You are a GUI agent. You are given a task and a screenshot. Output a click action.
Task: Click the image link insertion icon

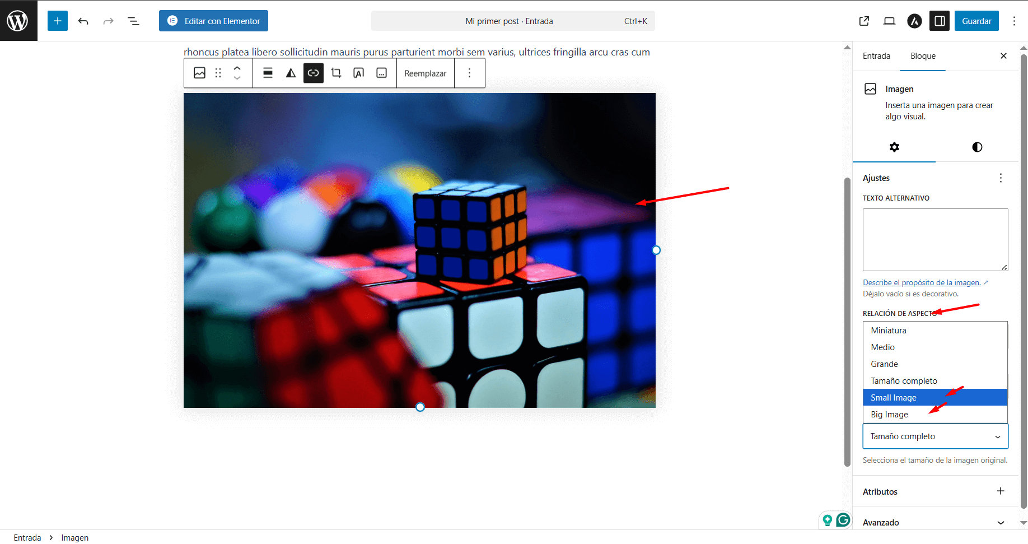(x=314, y=73)
